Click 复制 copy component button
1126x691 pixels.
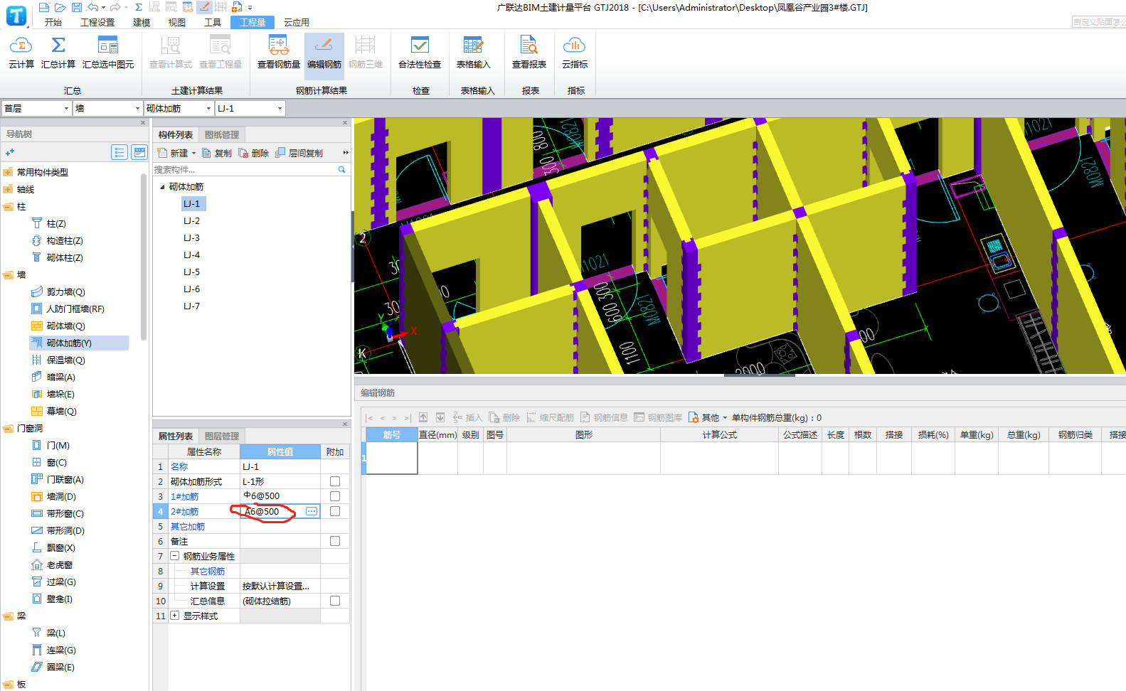coord(217,153)
